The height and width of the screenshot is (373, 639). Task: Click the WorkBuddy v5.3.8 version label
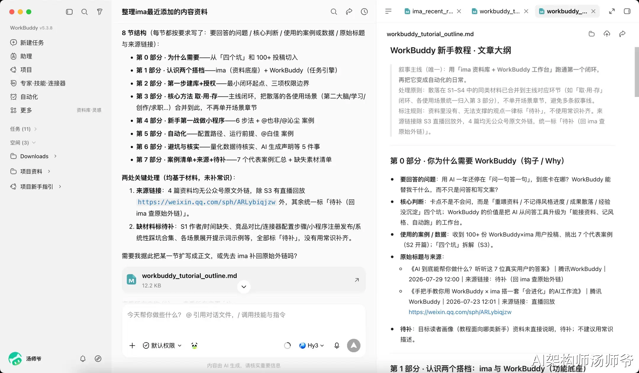pyautogui.click(x=31, y=28)
